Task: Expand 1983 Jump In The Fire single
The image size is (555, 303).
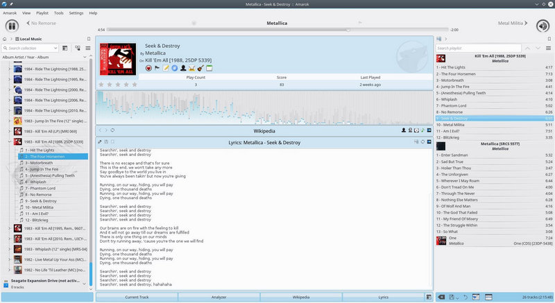Action: pyautogui.click(x=9, y=121)
